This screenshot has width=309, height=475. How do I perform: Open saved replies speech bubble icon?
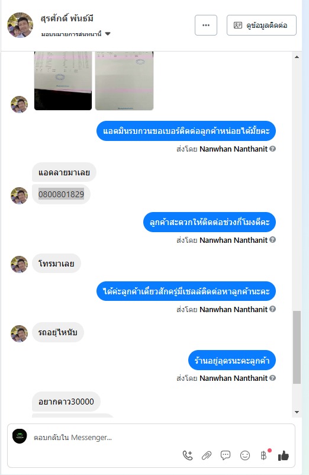click(226, 455)
